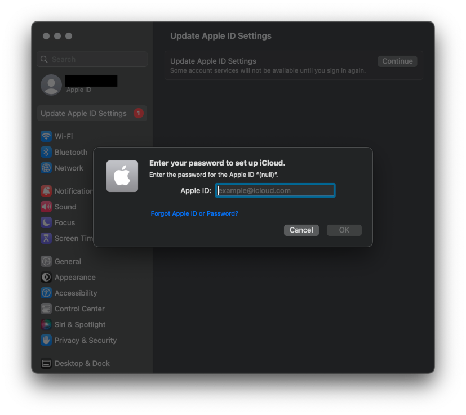This screenshot has width=466, height=415.
Task: Open Control Center settings pane
Action: click(79, 309)
